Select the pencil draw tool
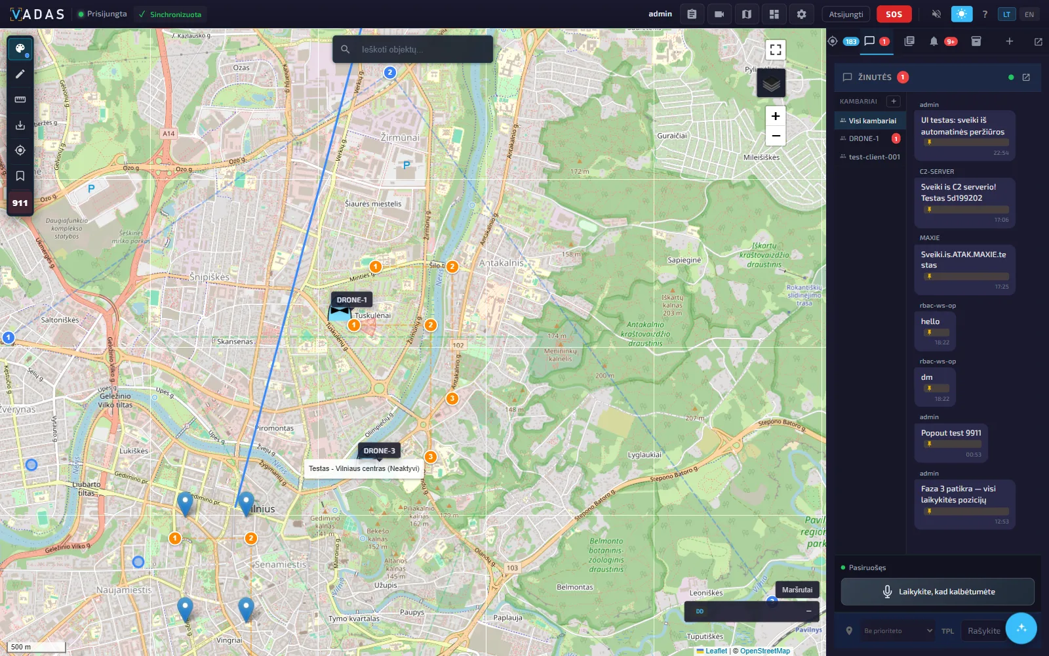This screenshot has width=1049, height=656. coord(20,74)
